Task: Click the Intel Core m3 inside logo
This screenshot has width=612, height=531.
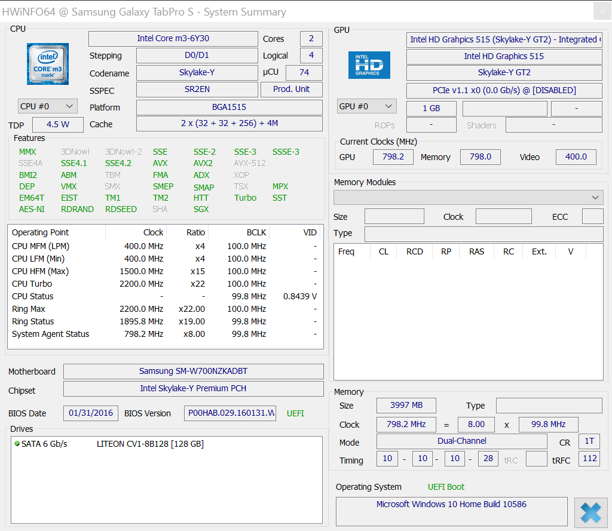Action: 47,64
